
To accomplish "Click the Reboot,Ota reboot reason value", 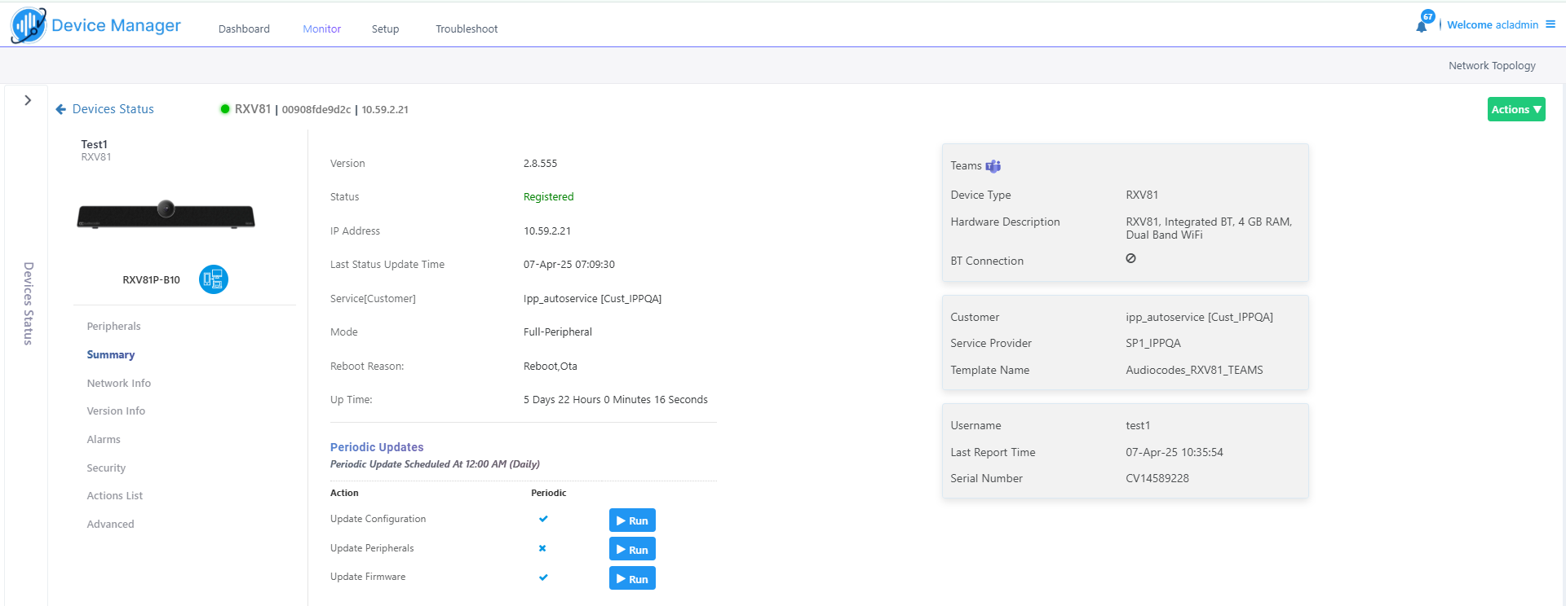I will coord(551,367).
